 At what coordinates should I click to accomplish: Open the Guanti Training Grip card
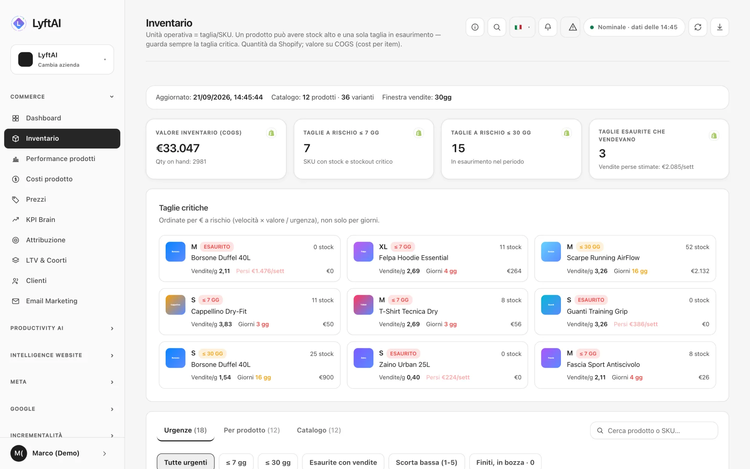pos(625,311)
